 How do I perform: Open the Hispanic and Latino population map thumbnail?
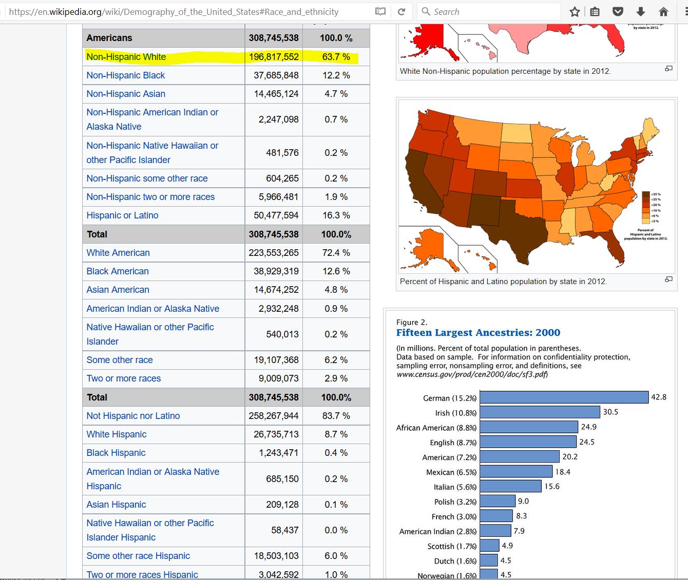tap(537, 186)
